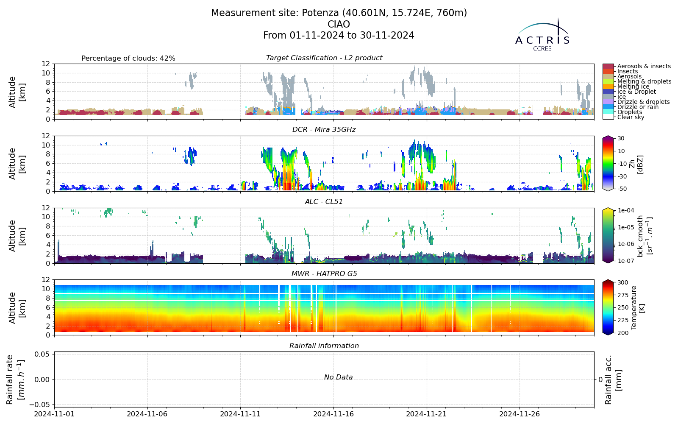Select the Ice legend color box
678x424 pixels.
[608, 97]
